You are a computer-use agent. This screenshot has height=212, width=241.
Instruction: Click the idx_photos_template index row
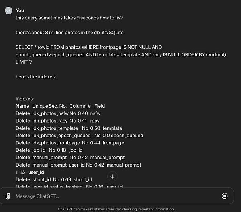coord(69,128)
